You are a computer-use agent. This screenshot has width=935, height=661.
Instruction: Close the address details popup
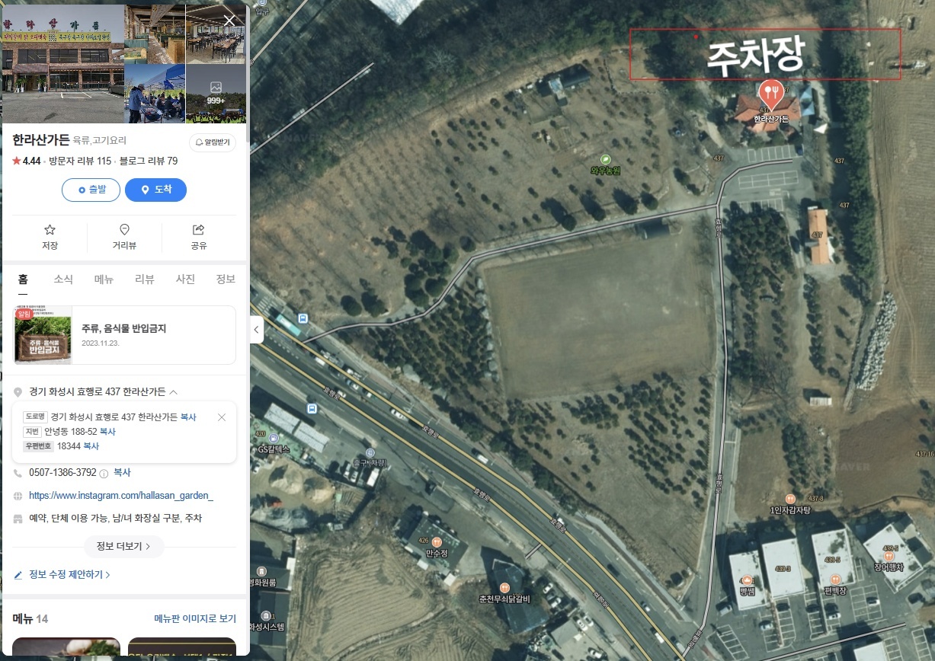222,417
